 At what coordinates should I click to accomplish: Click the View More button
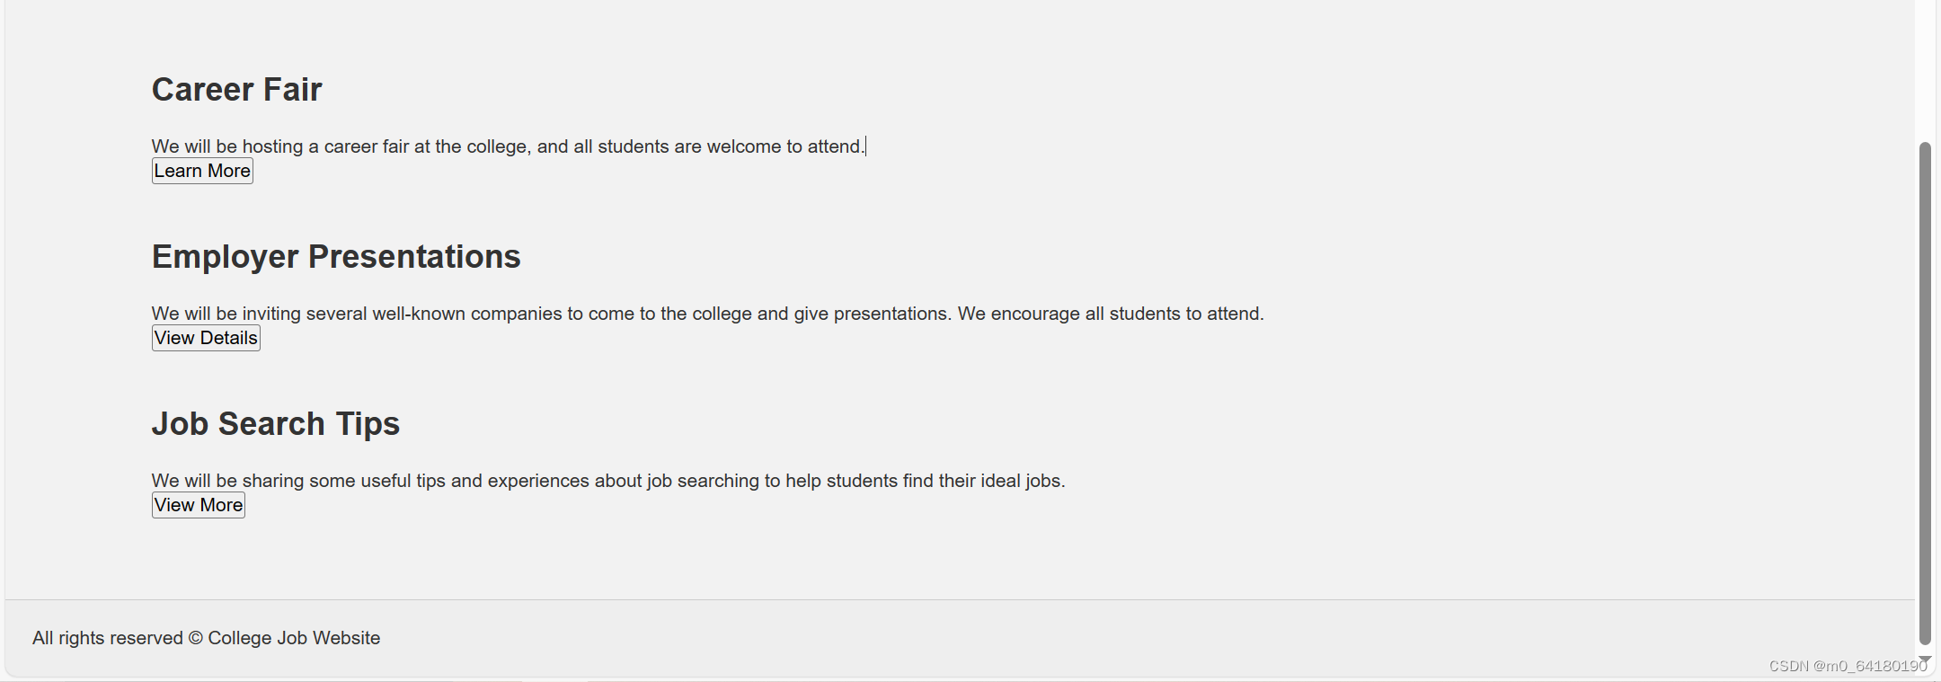point(199,505)
